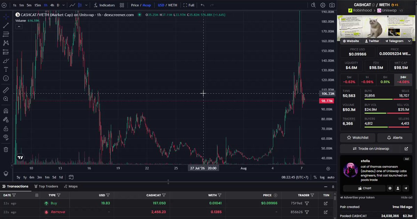The height and width of the screenshot is (219, 417).
Task: Open the indicator templates grid
Action: tap(122, 5)
